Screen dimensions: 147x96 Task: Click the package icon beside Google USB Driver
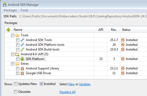coord(22,73)
